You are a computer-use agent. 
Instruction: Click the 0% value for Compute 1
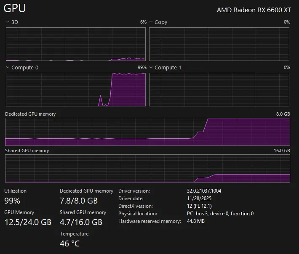coord(287,67)
